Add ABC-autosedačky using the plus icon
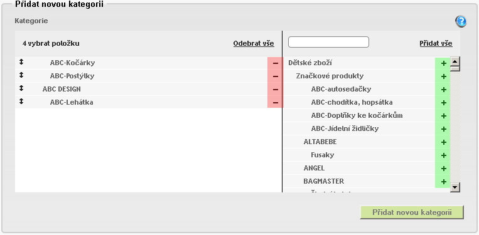Viewport: 479px width, 235px height. [444, 90]
